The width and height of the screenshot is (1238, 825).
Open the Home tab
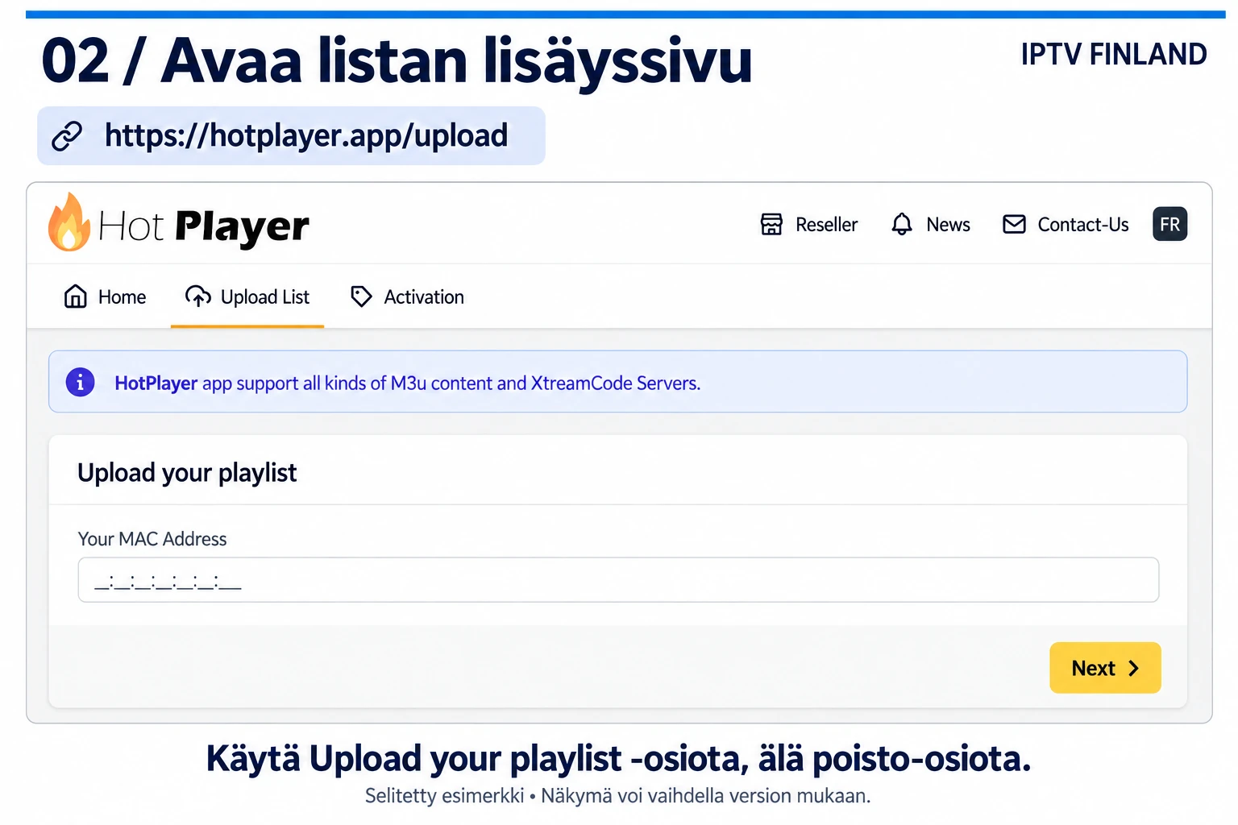pos(105,297)
